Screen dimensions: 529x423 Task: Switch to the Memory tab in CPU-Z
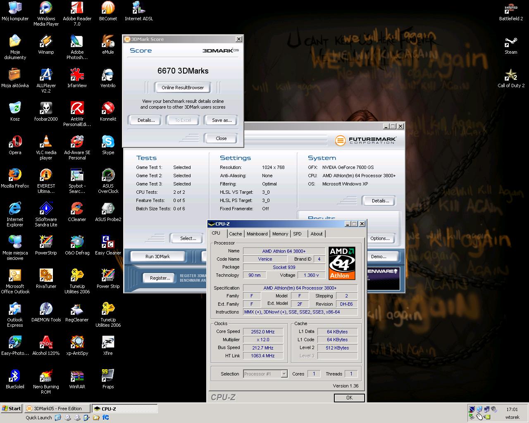pos(280,234)
